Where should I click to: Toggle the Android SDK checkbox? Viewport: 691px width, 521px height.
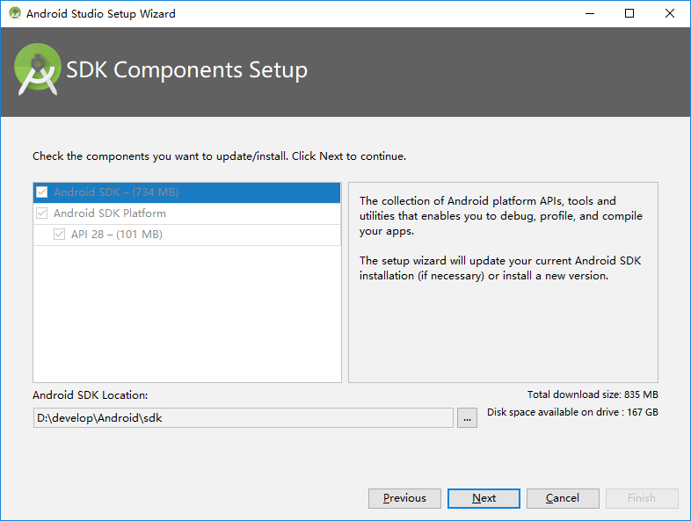click(x=41, y=192)
